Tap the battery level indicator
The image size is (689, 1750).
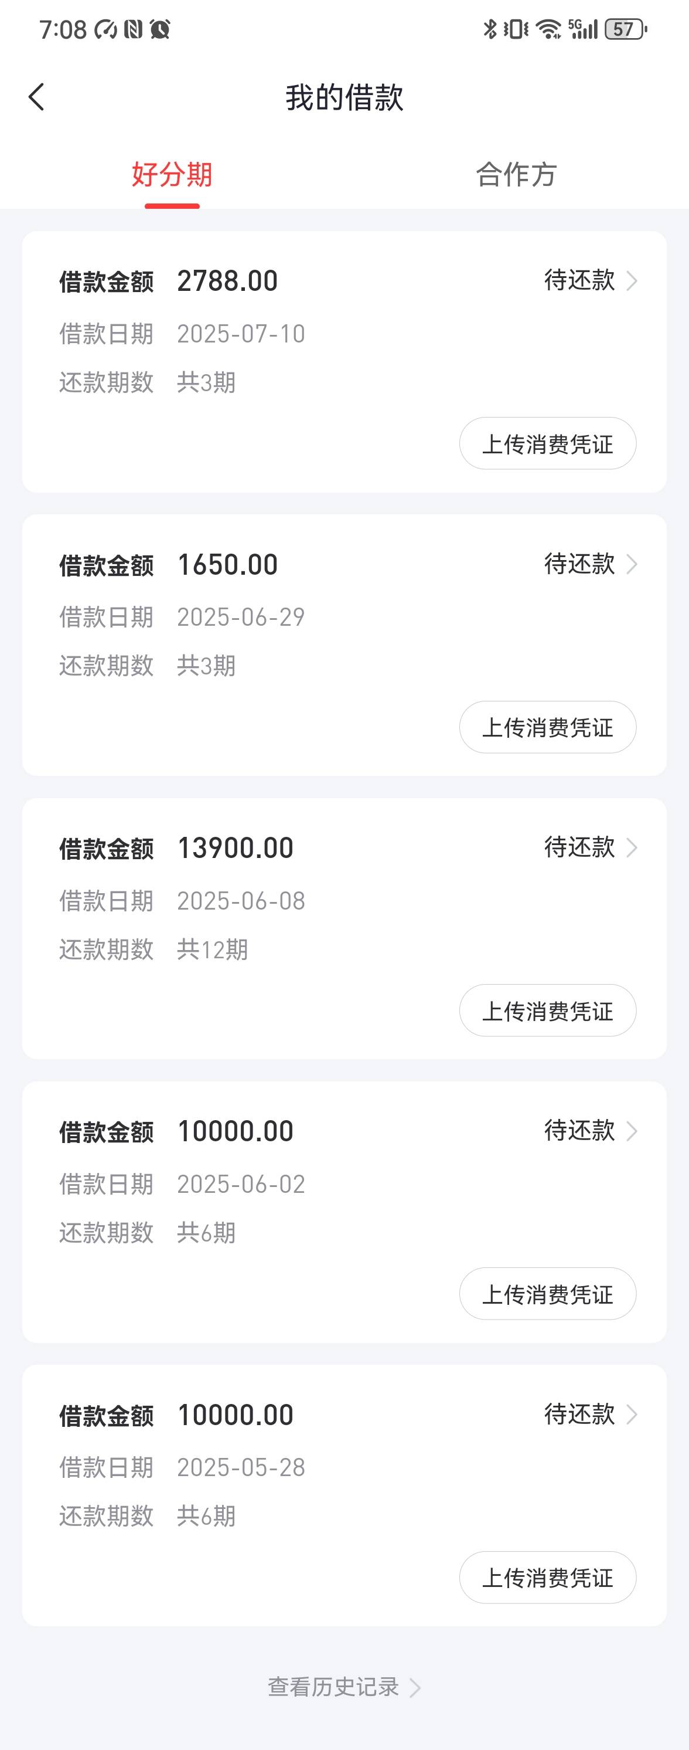(x=626, y=29)
